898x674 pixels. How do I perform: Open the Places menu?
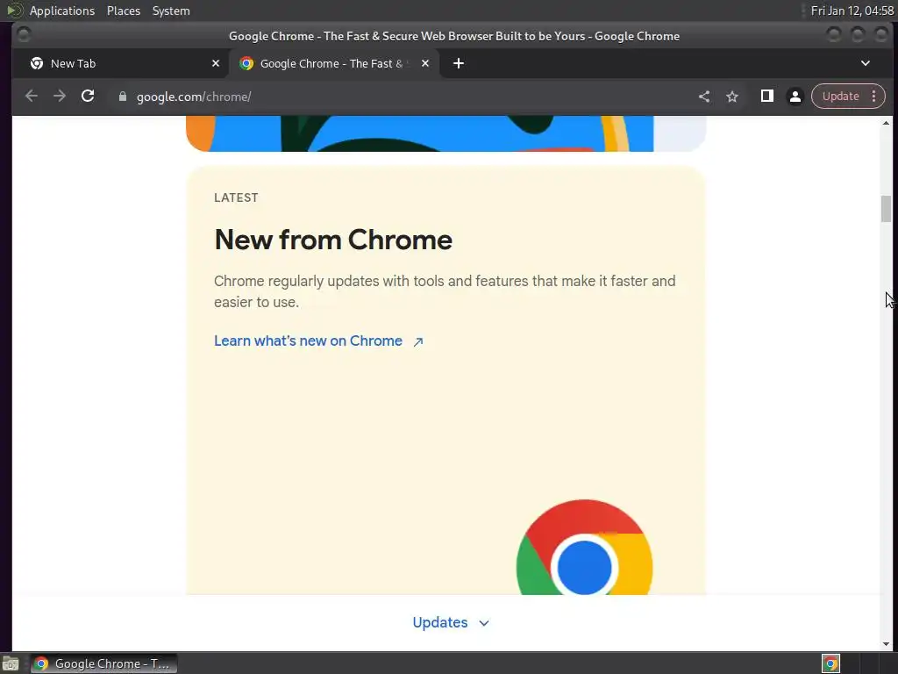[124, 11]
